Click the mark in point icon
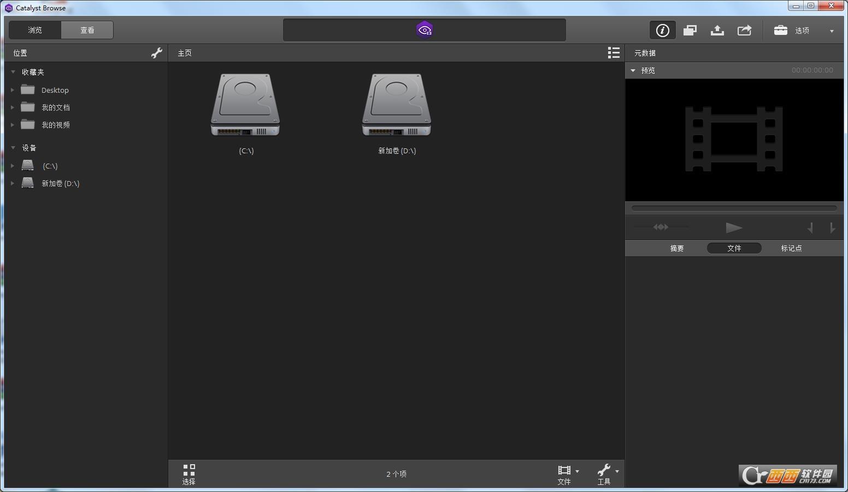848x492 pixels. click(x=810, y=228)
